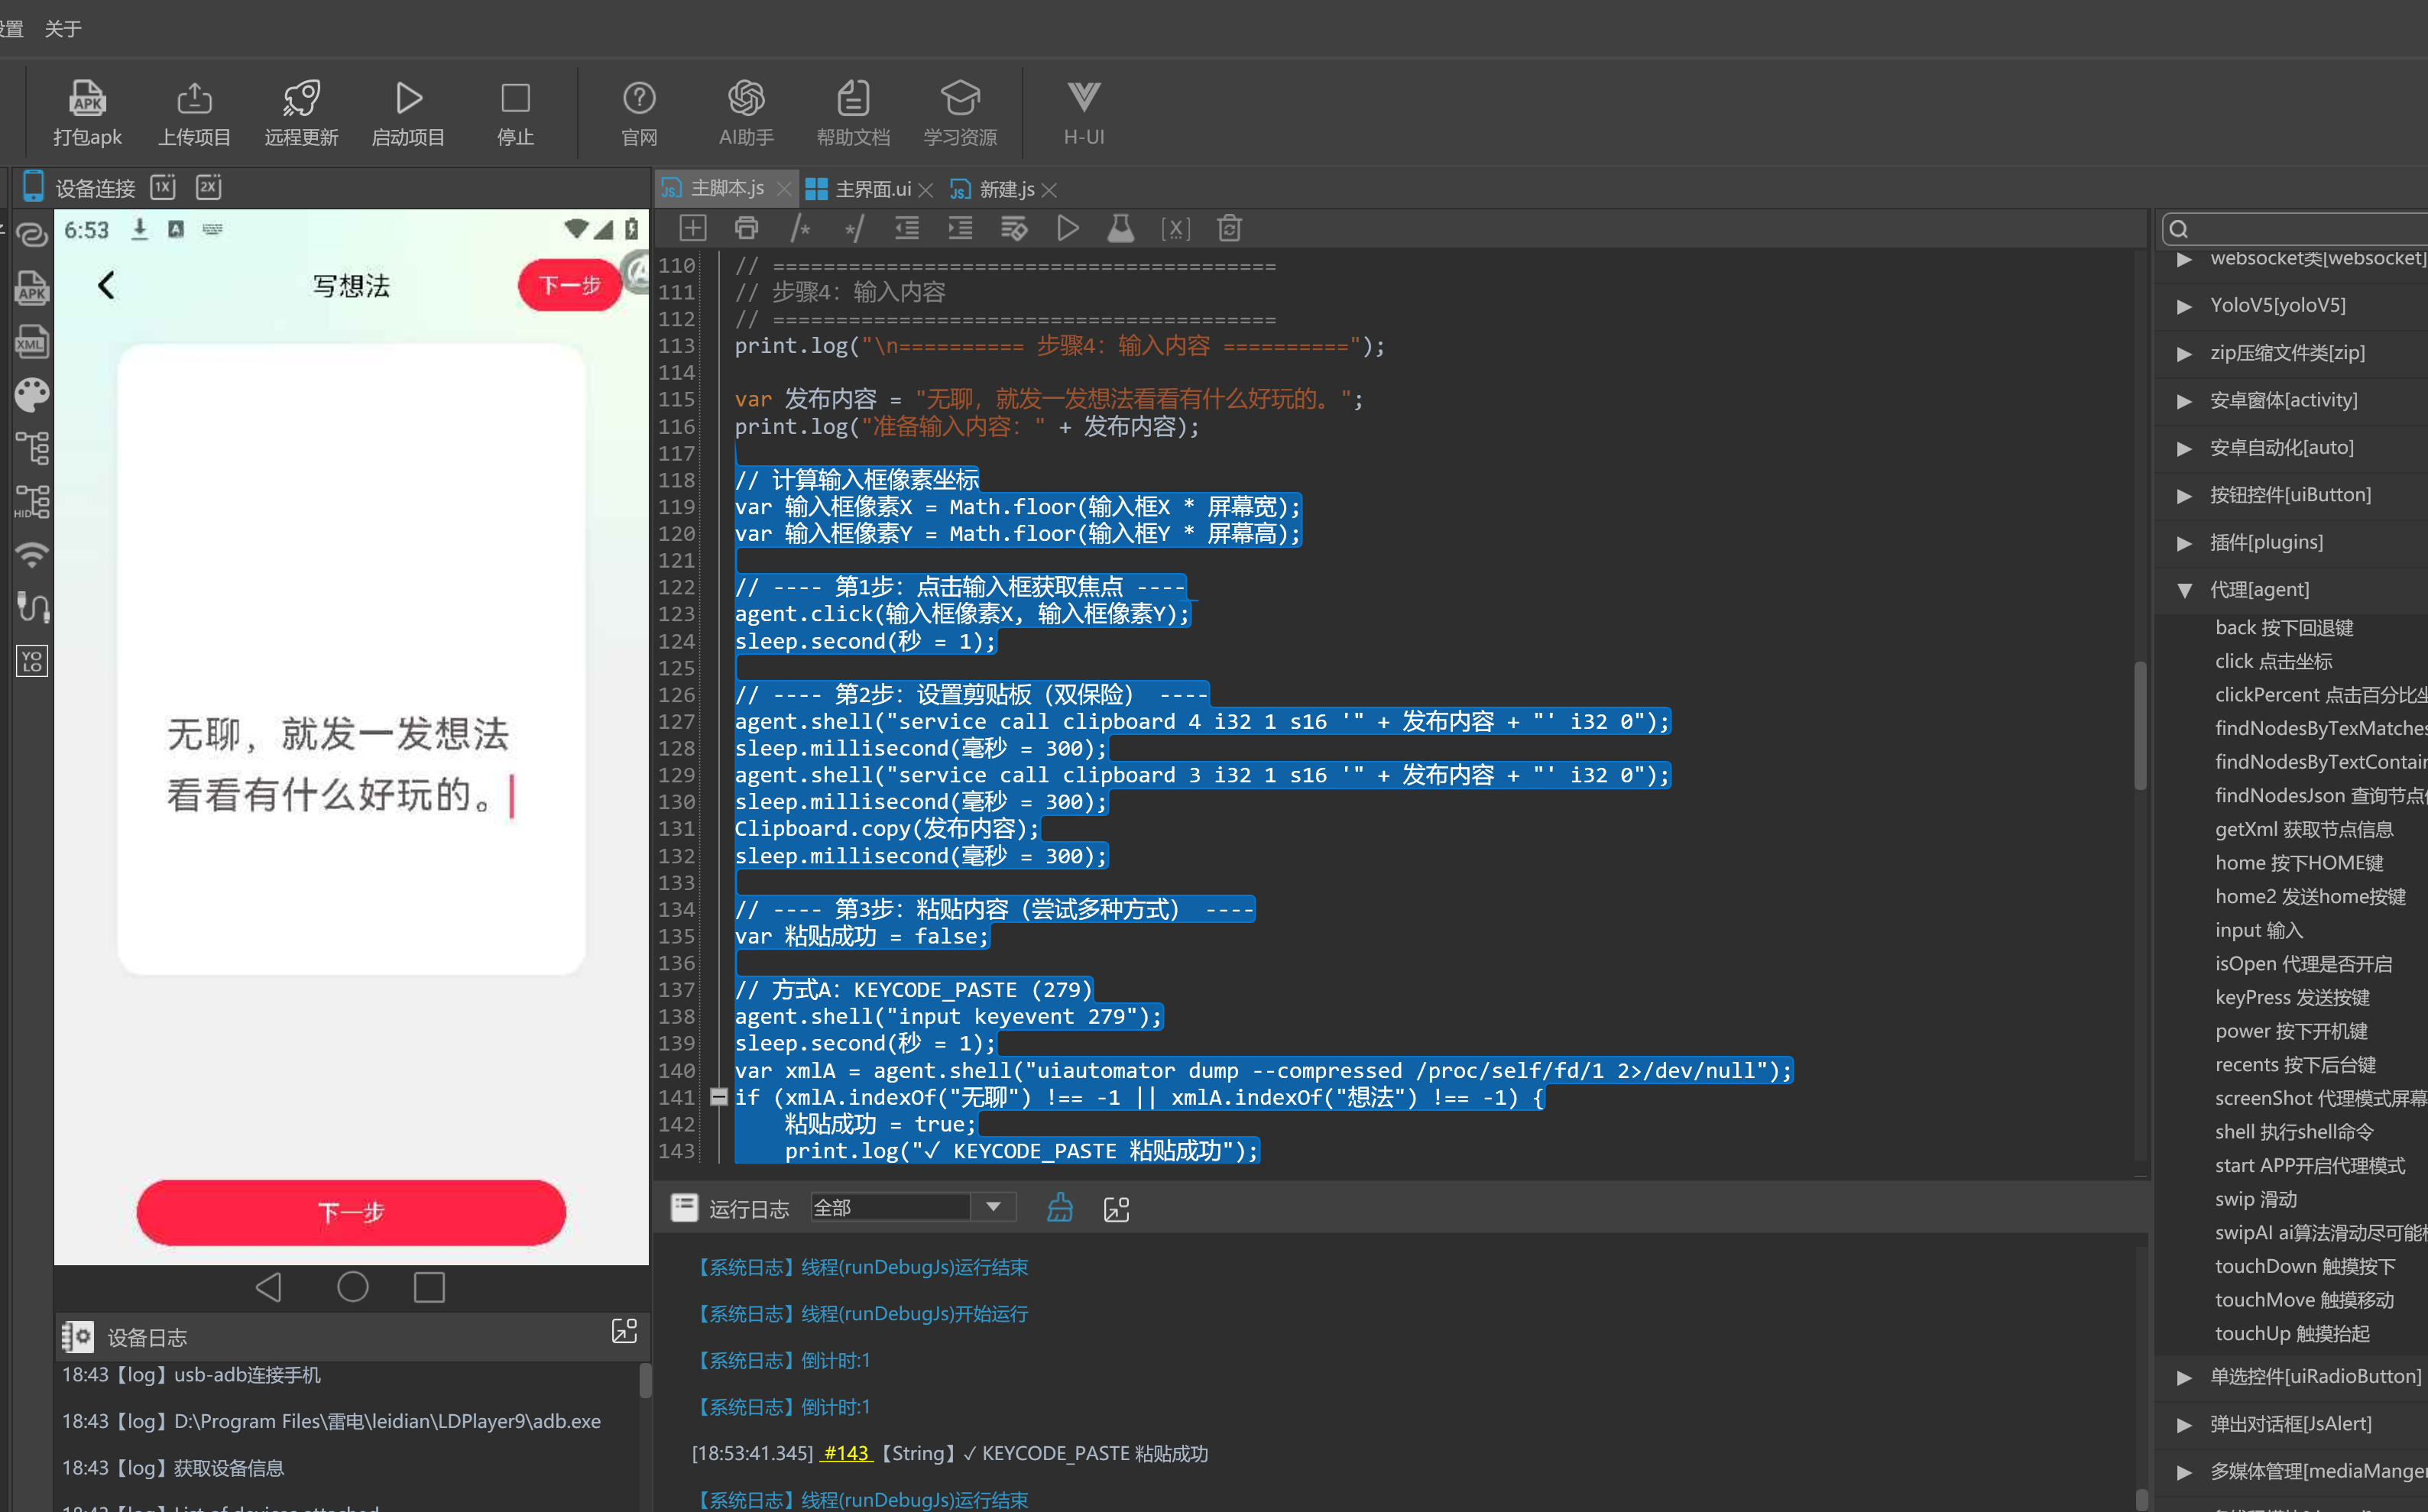
Task: Pop out the 设备日志 panel
Action: (624, 1331)
